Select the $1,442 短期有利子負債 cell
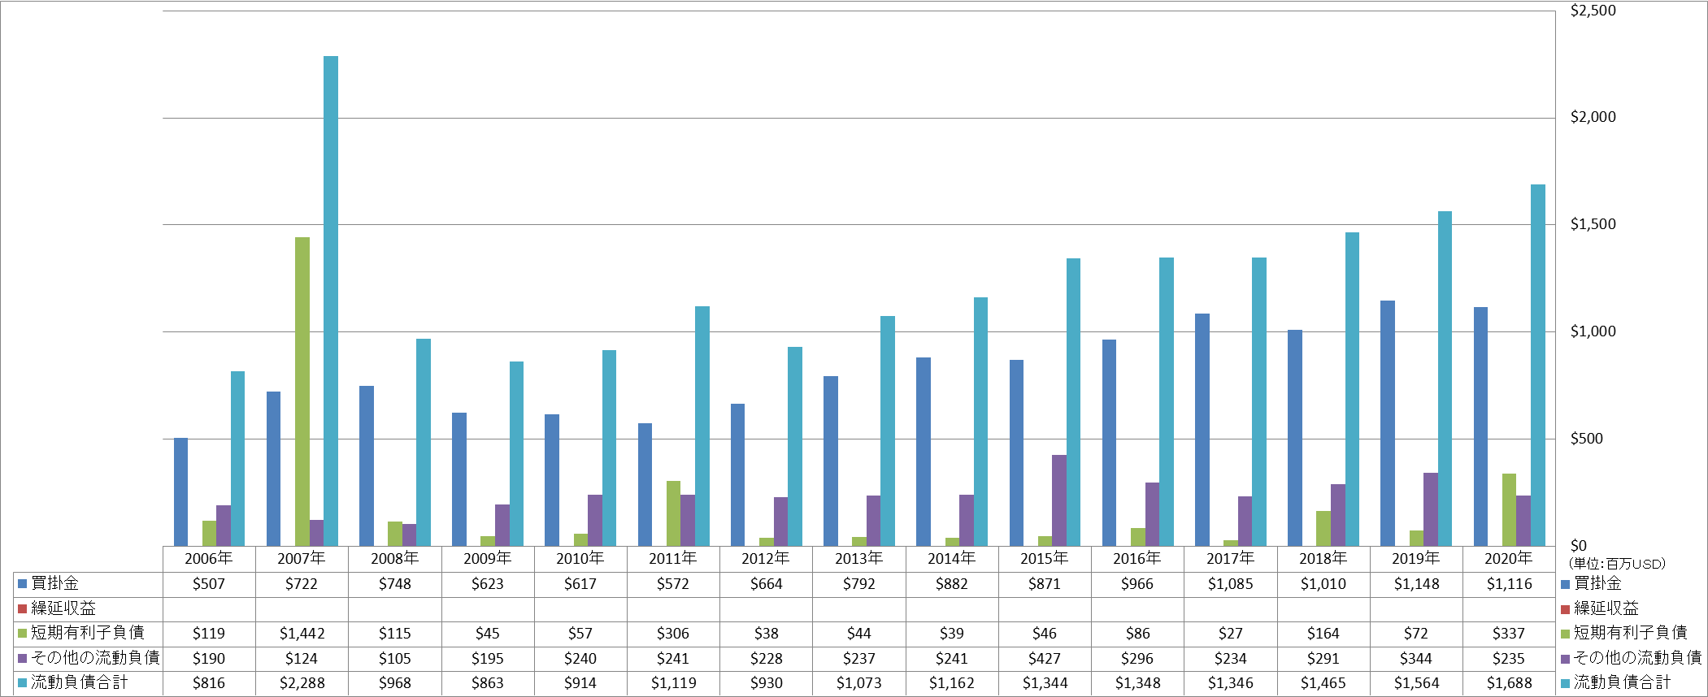 [x=302, y=634]
